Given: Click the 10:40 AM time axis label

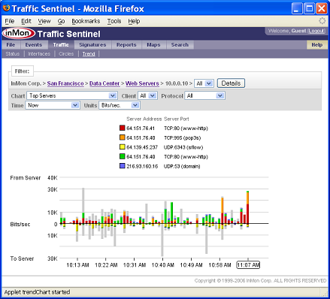Looking at the screenshot, I should point(163,265).
